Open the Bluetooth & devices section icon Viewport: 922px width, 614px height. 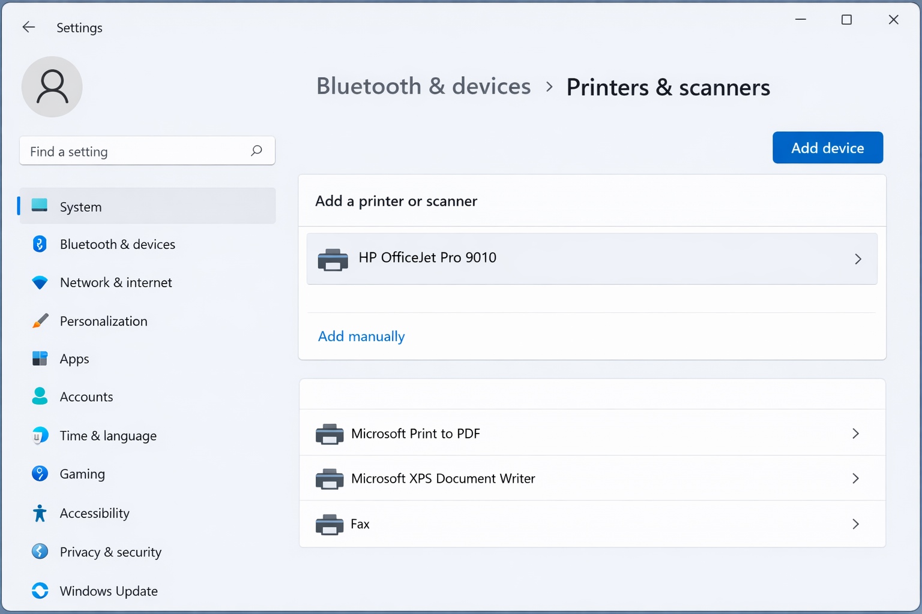pyautogui.click(x=39, y=244)
